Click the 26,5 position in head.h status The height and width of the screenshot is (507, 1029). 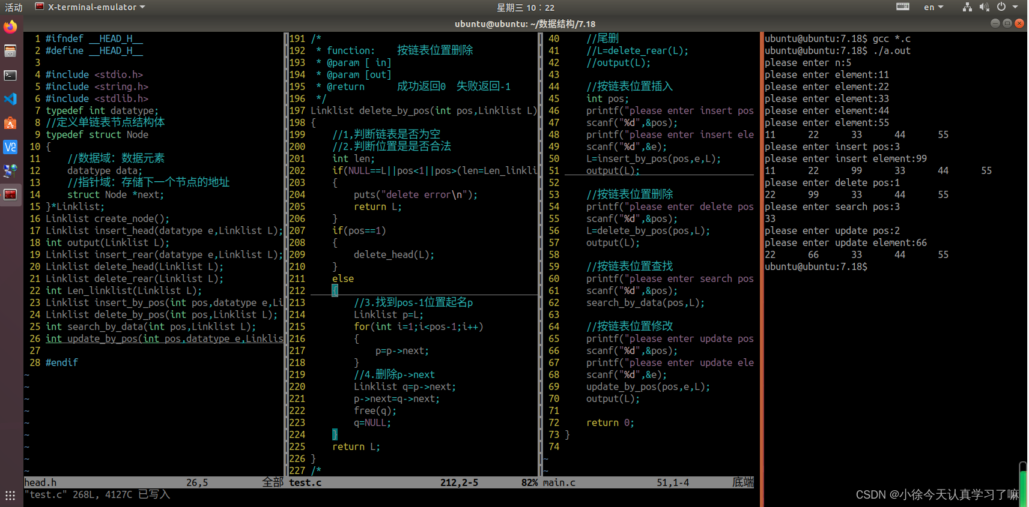197,482
